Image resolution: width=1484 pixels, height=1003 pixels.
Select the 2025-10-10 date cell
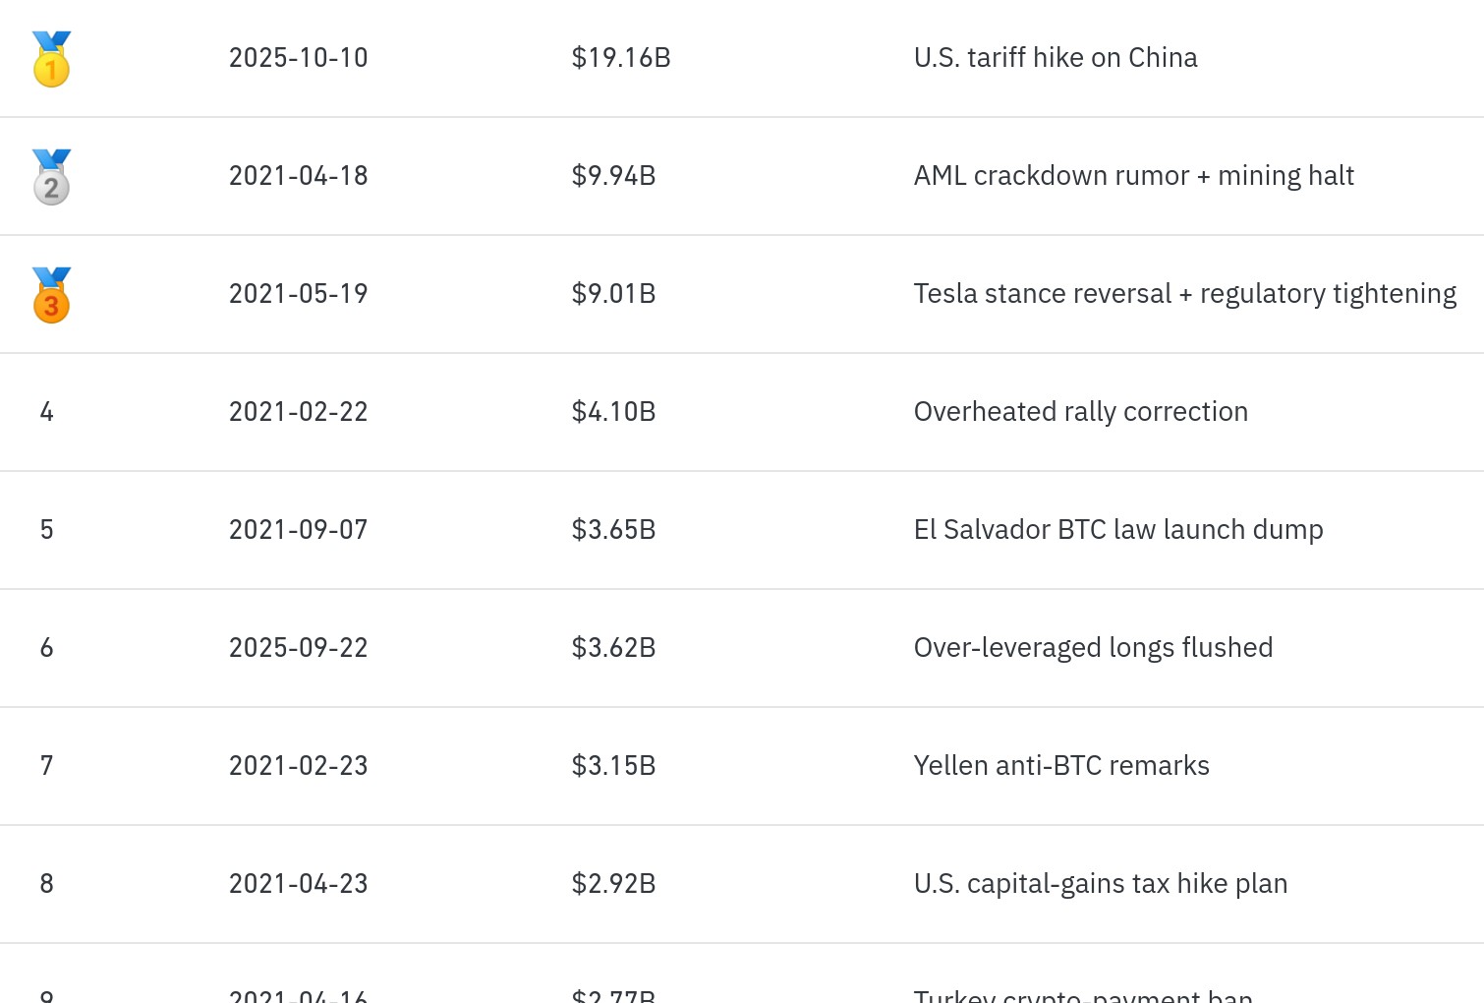298,58
